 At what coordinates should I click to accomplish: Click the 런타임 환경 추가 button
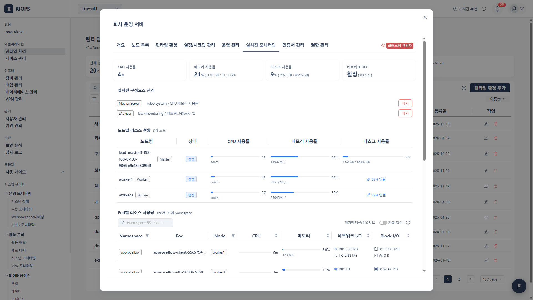(x=490, y=88)
